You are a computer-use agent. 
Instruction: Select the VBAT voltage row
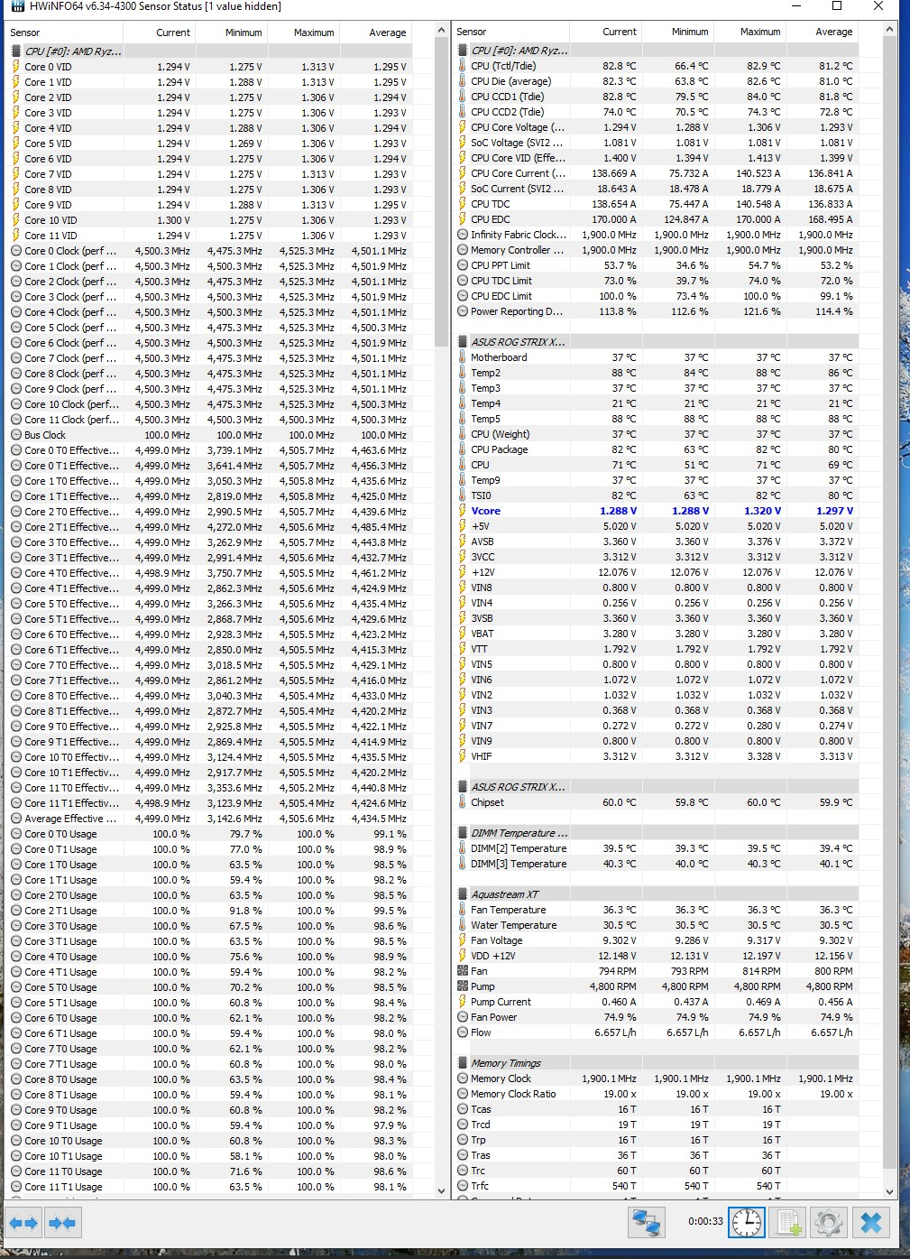(657, 634)
